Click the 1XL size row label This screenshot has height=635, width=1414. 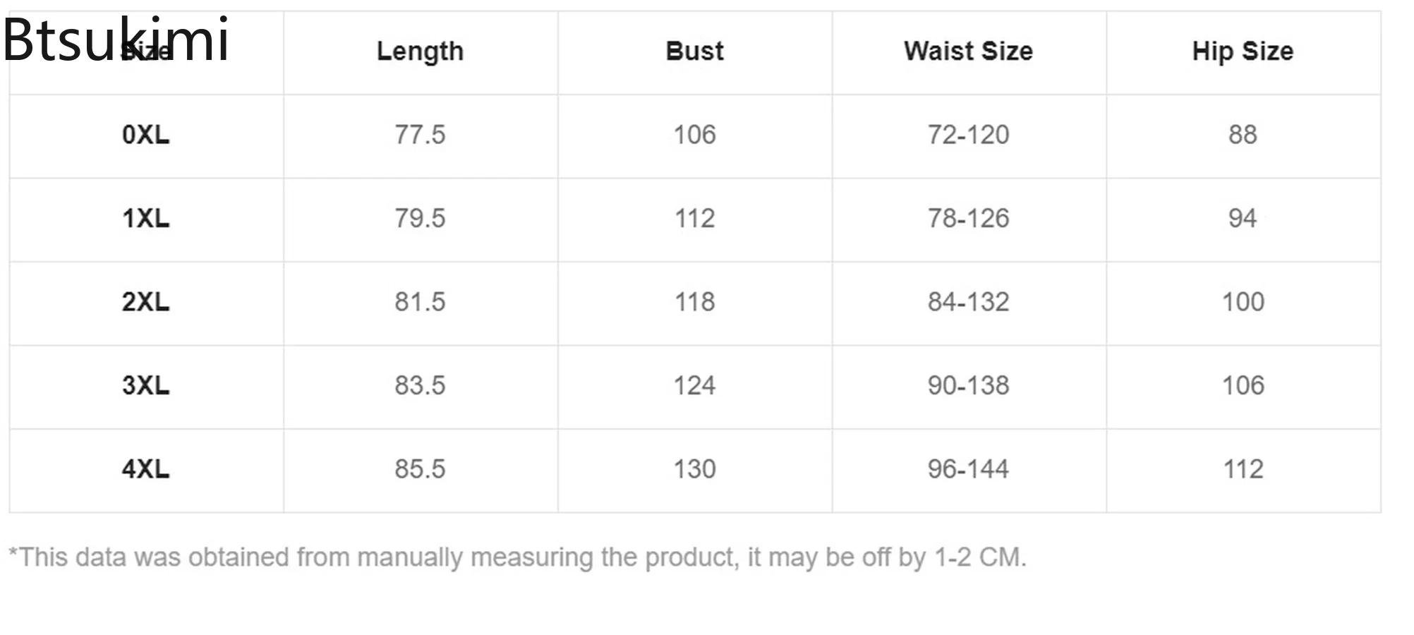point(145,219)
